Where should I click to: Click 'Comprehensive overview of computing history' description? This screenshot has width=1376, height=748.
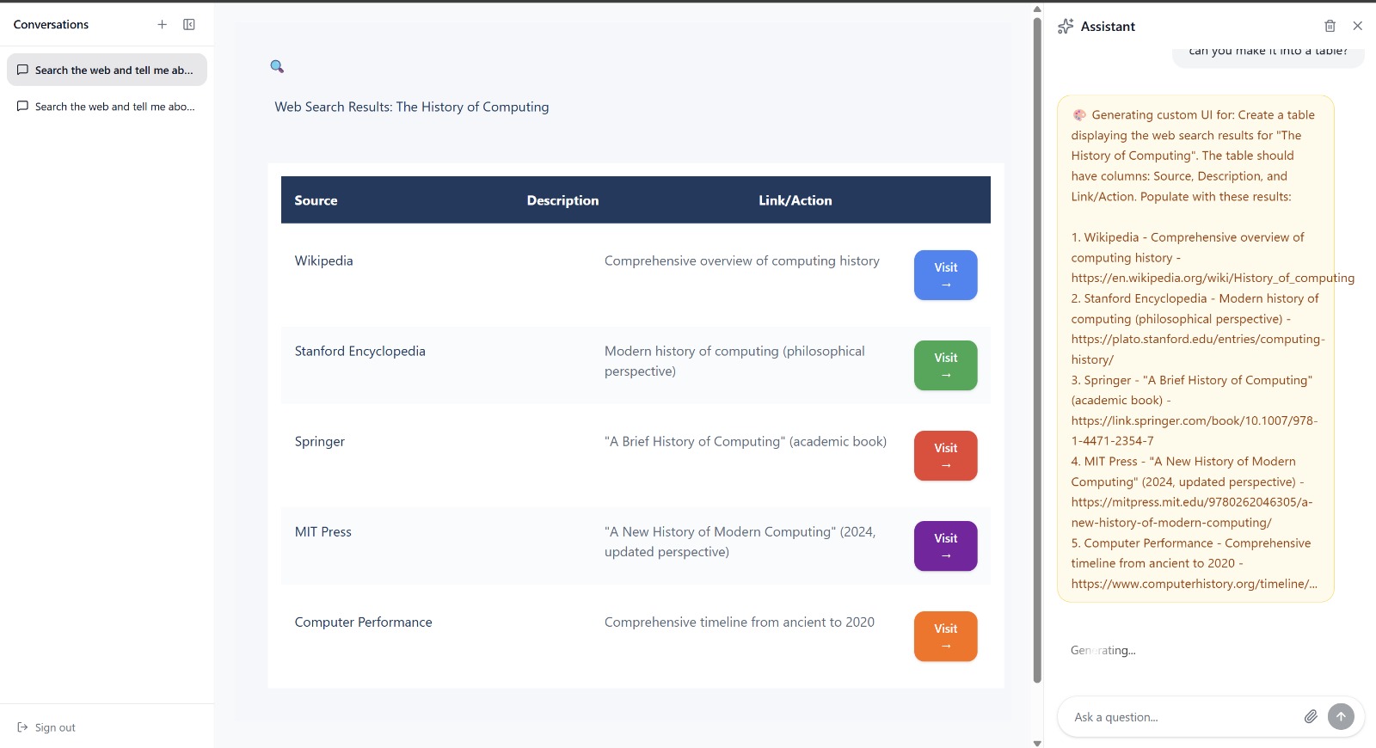pyautogui.click(x=741, y=261)
